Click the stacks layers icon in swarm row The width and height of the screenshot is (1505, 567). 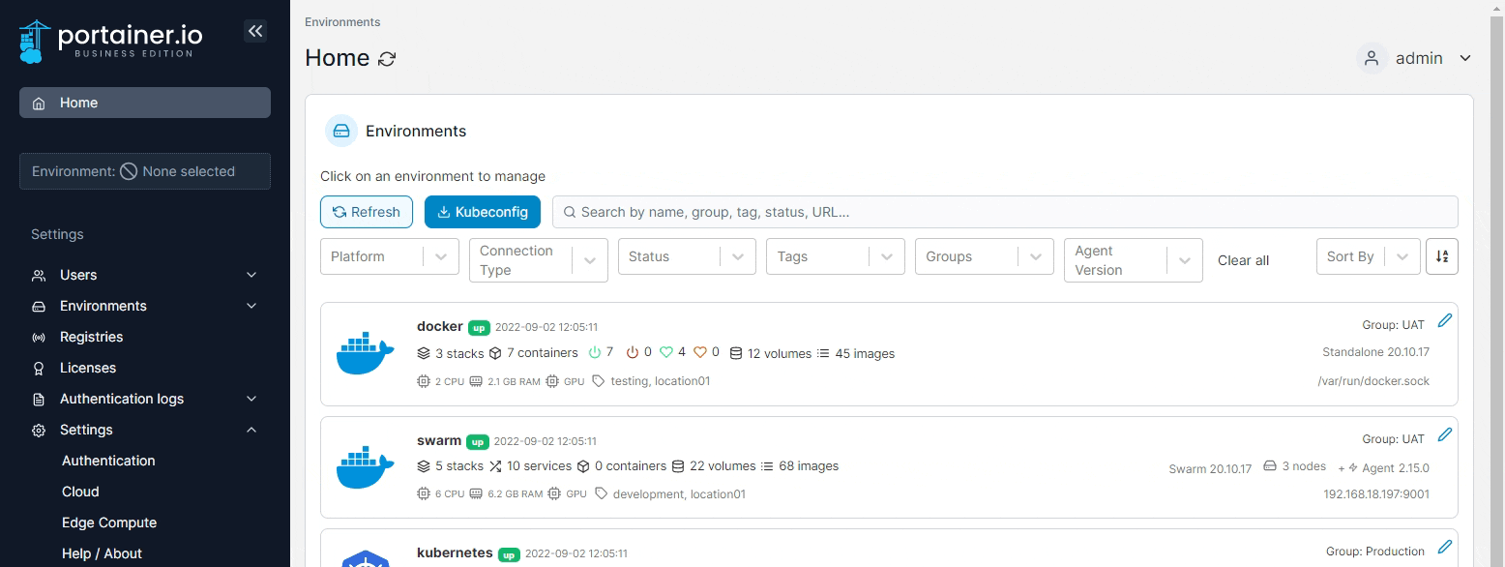[x=424, y=466]
